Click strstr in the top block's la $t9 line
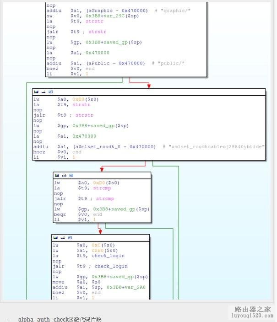The height and width of the screenshot is (322, 277). [94, 21]
